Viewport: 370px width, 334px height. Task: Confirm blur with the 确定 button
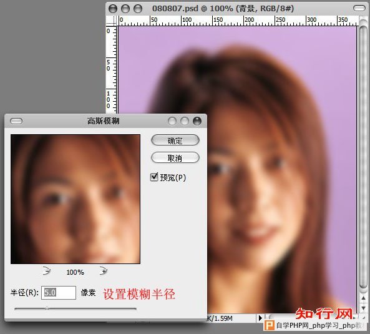point(175,140)
